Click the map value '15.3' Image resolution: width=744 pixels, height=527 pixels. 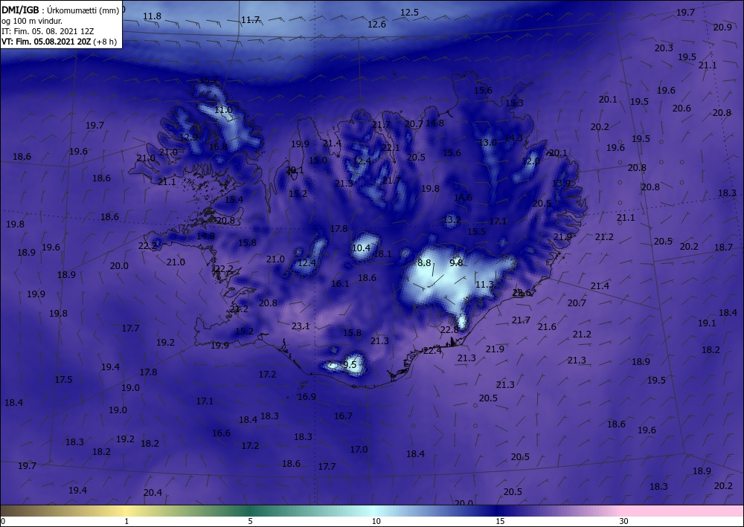click(x=514, y=103)
